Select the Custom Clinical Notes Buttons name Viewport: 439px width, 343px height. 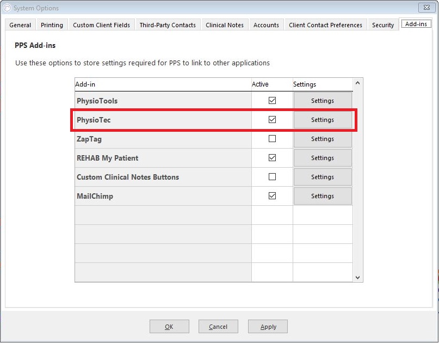pos(128,177)
